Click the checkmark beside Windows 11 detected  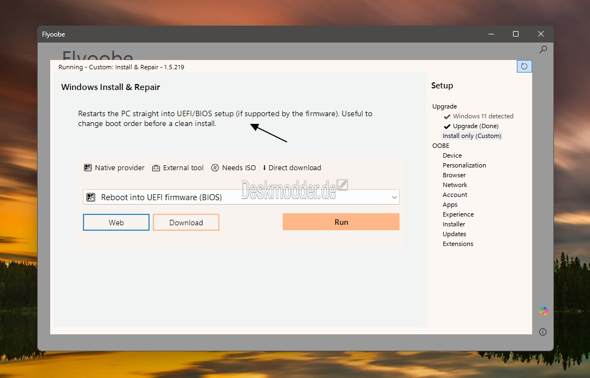pos(447,117)
